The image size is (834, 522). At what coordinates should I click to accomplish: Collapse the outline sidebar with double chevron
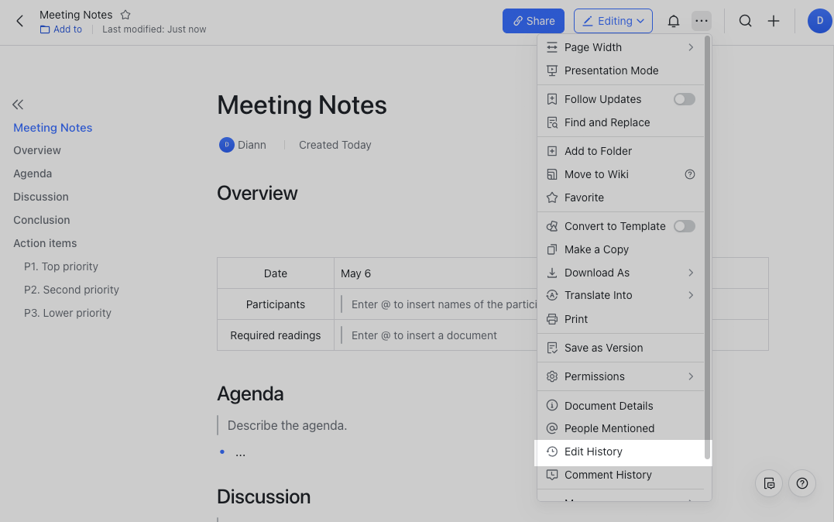(x=18, y=105)
